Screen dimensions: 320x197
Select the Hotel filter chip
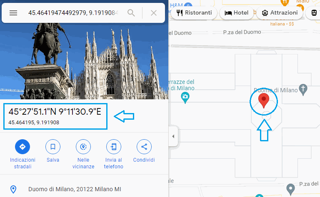point(236,12)
